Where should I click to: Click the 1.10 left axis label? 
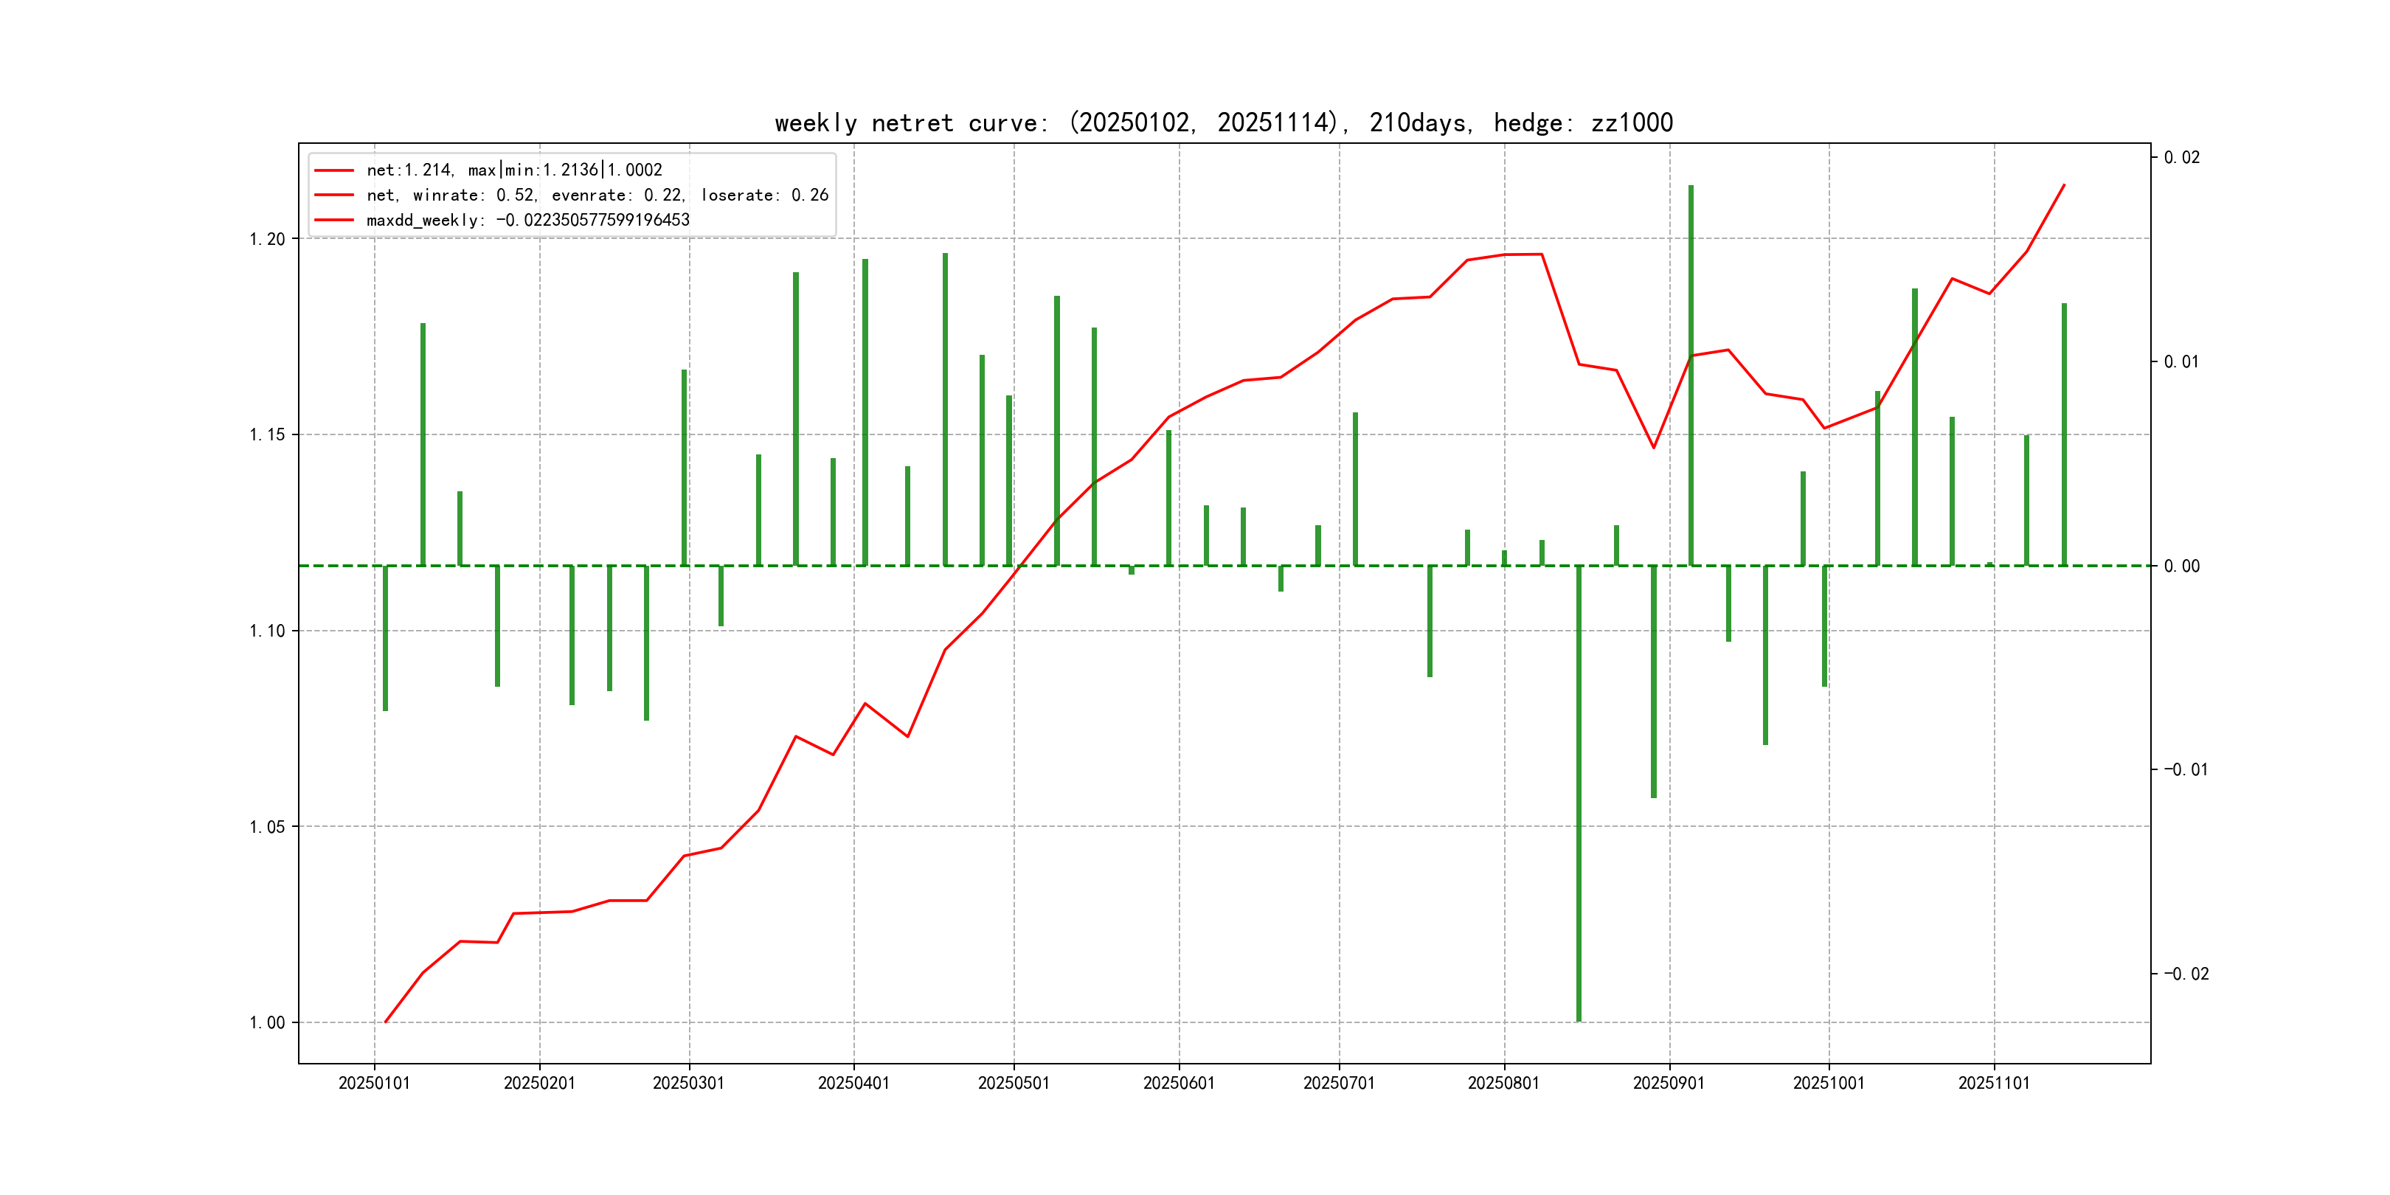click(267, 631)
